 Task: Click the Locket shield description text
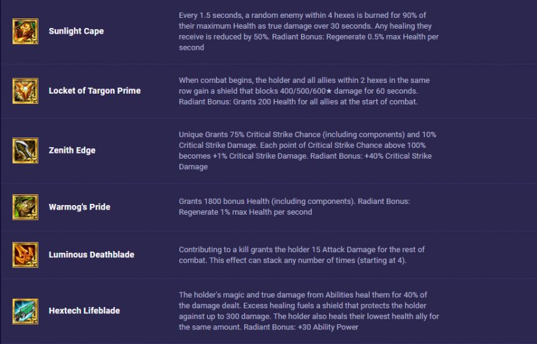click(304, 91)
